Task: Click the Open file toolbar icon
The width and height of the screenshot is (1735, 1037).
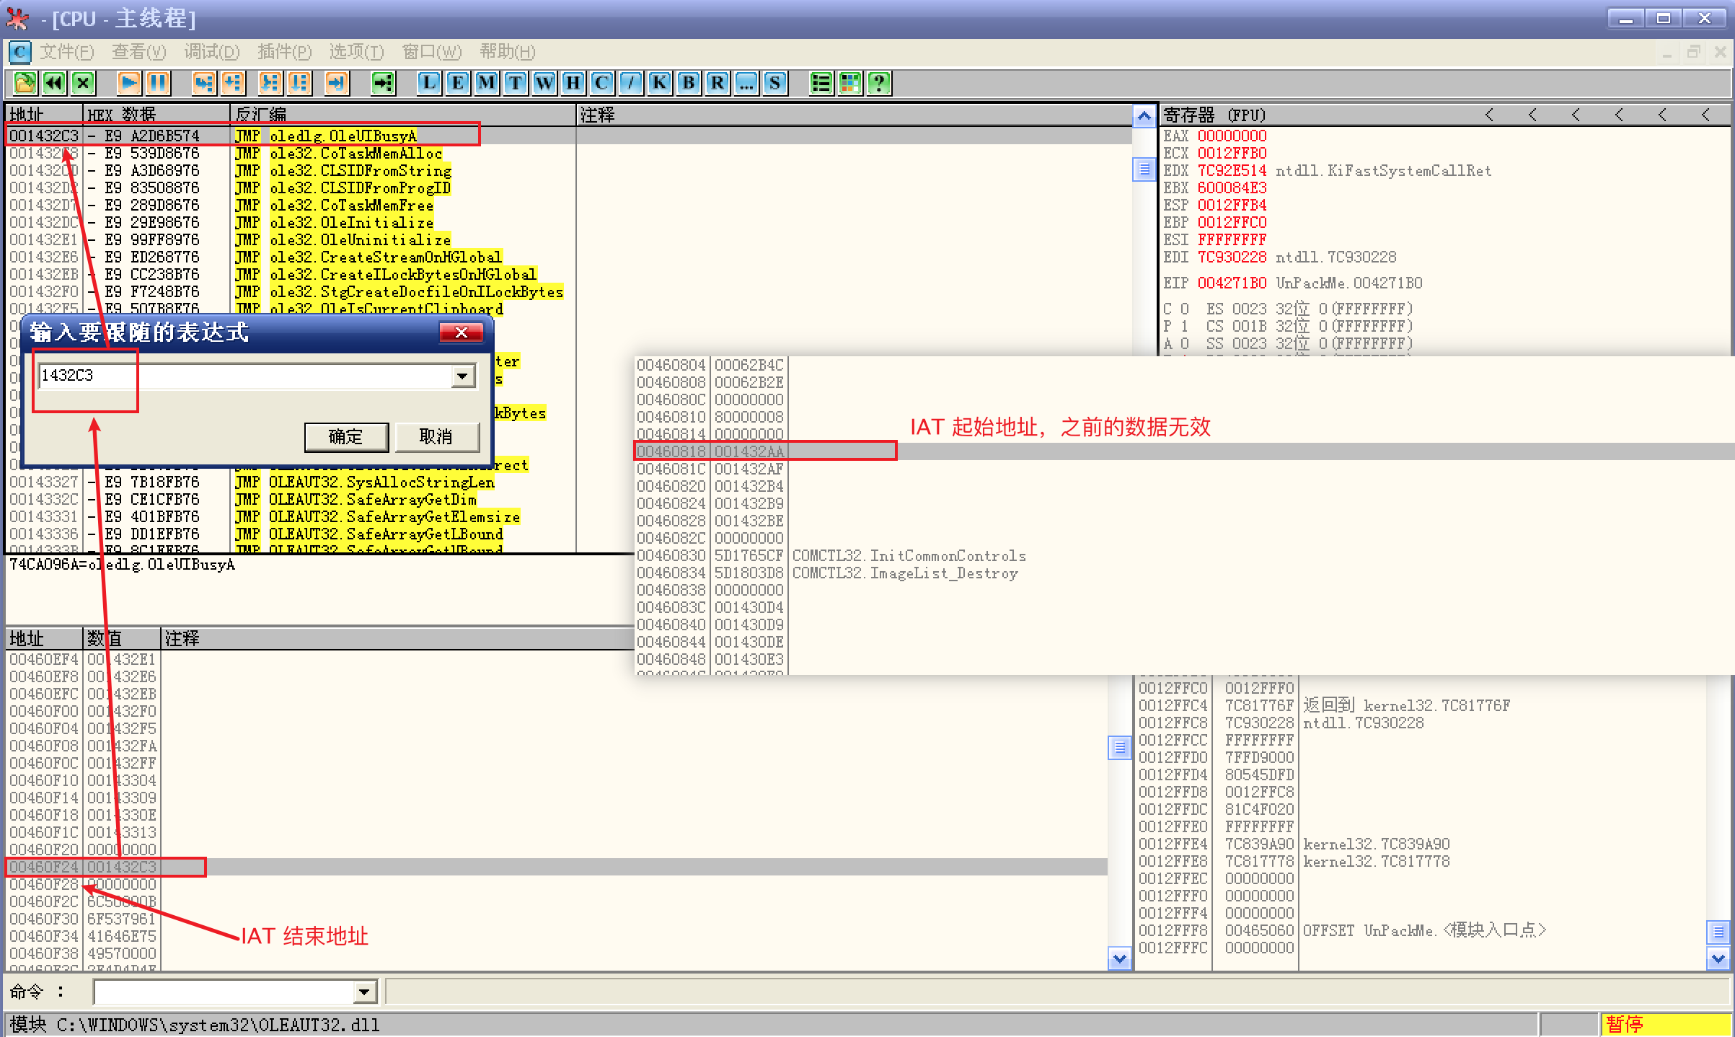Action: pyautogui.click(x=25, y=83)
